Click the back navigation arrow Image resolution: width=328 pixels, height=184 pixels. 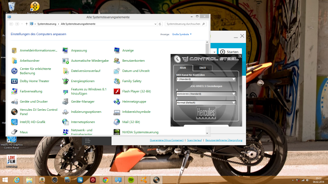coord(11,24)
